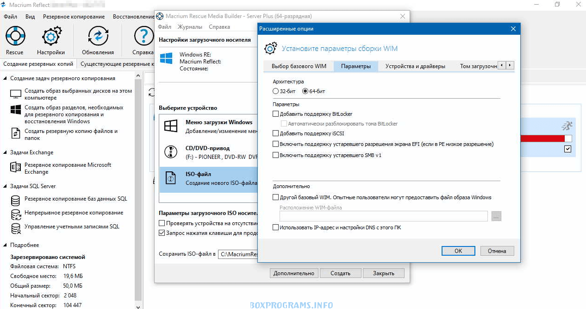
Task: Click SQL account management icon
Action: pyautogui.click(x=16, y=228)
